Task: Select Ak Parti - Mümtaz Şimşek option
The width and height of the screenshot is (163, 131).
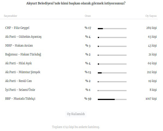Action: pos(23,72)
